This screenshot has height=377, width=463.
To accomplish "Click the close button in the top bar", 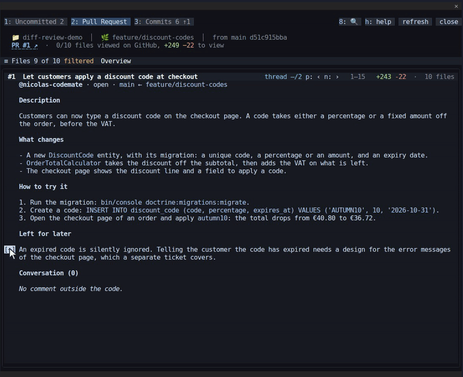I will tap(449, 22).
